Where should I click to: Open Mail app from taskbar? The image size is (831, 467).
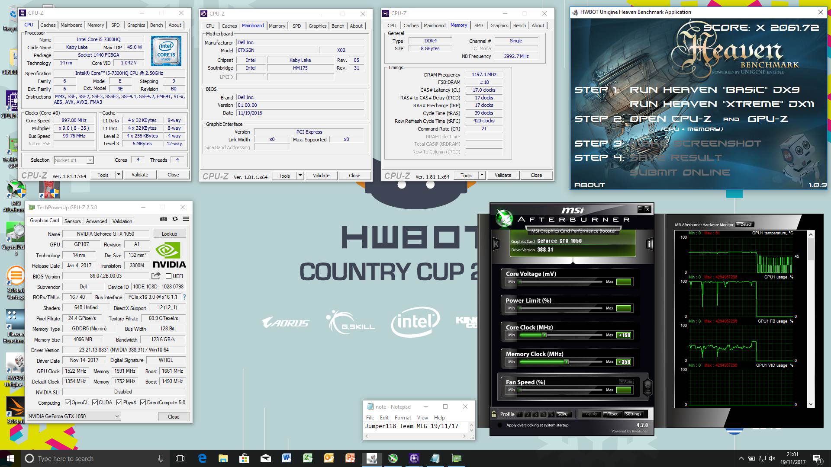(x=265, y=458)
